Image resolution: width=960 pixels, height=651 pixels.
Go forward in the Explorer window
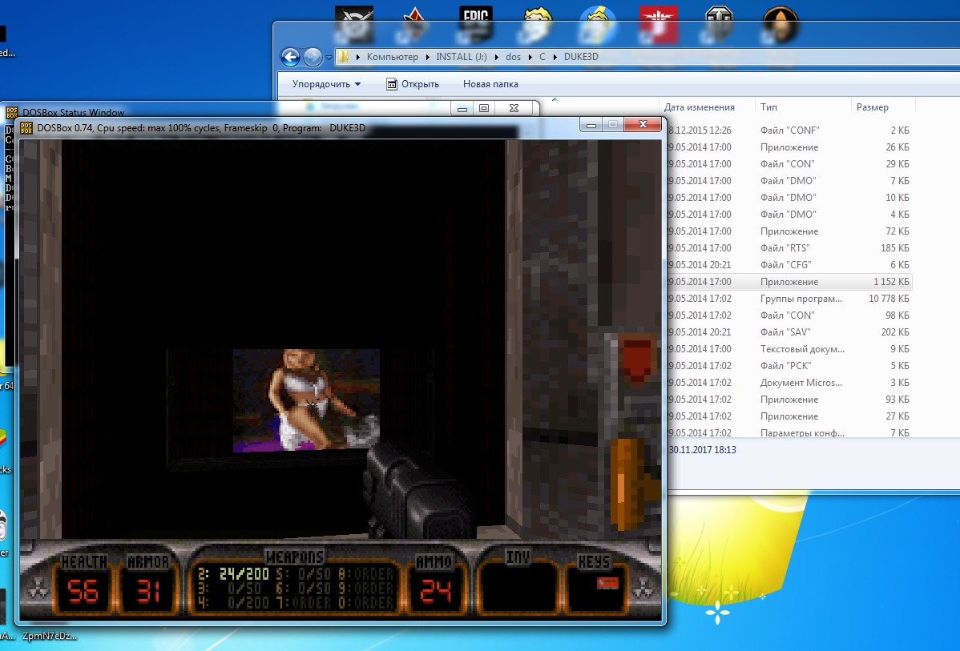pos(313,57)
